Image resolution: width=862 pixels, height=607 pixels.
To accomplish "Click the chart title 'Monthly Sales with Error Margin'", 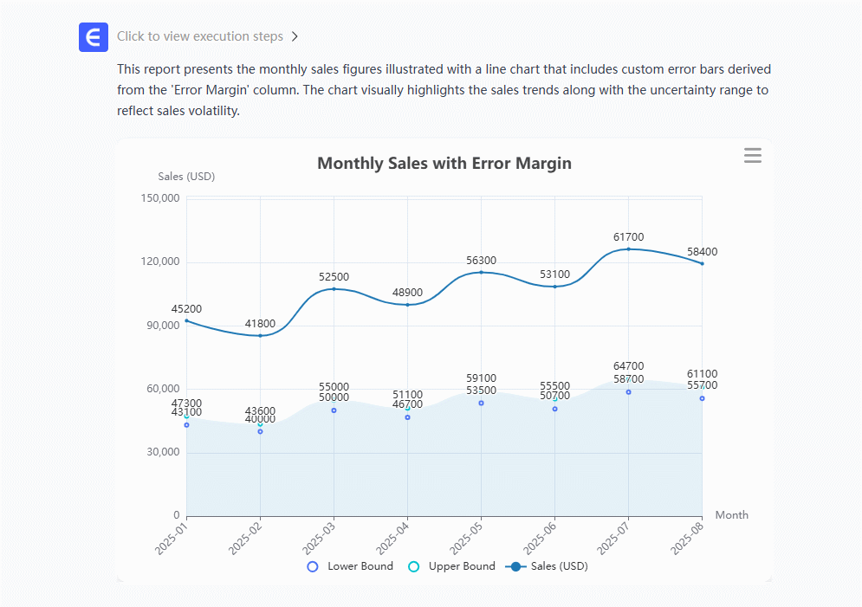I will [444, 163].
